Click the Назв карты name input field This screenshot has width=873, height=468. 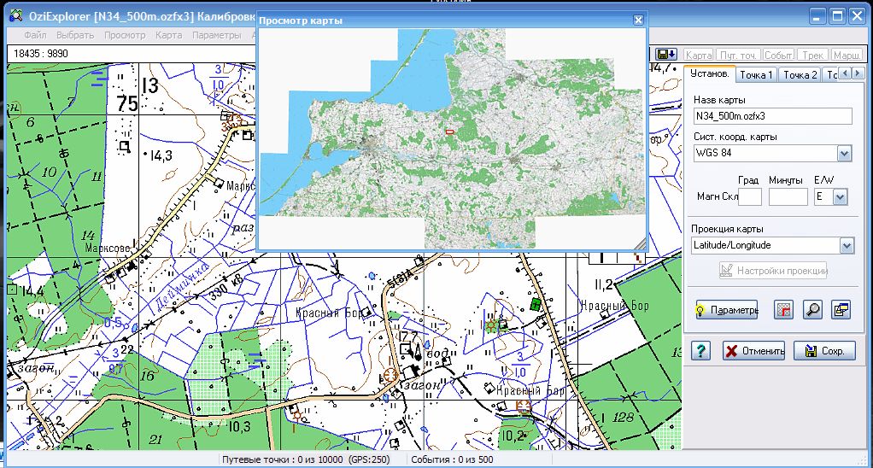(773, 116)
